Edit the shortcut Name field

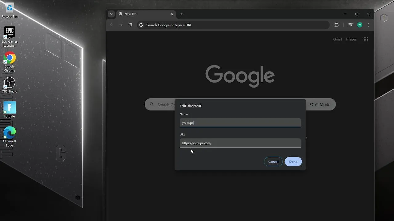coord(240,123)
